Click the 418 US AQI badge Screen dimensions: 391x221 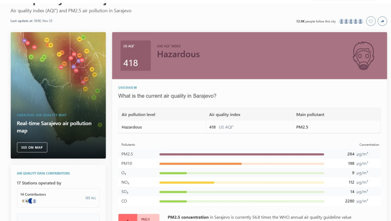(136, 56)
